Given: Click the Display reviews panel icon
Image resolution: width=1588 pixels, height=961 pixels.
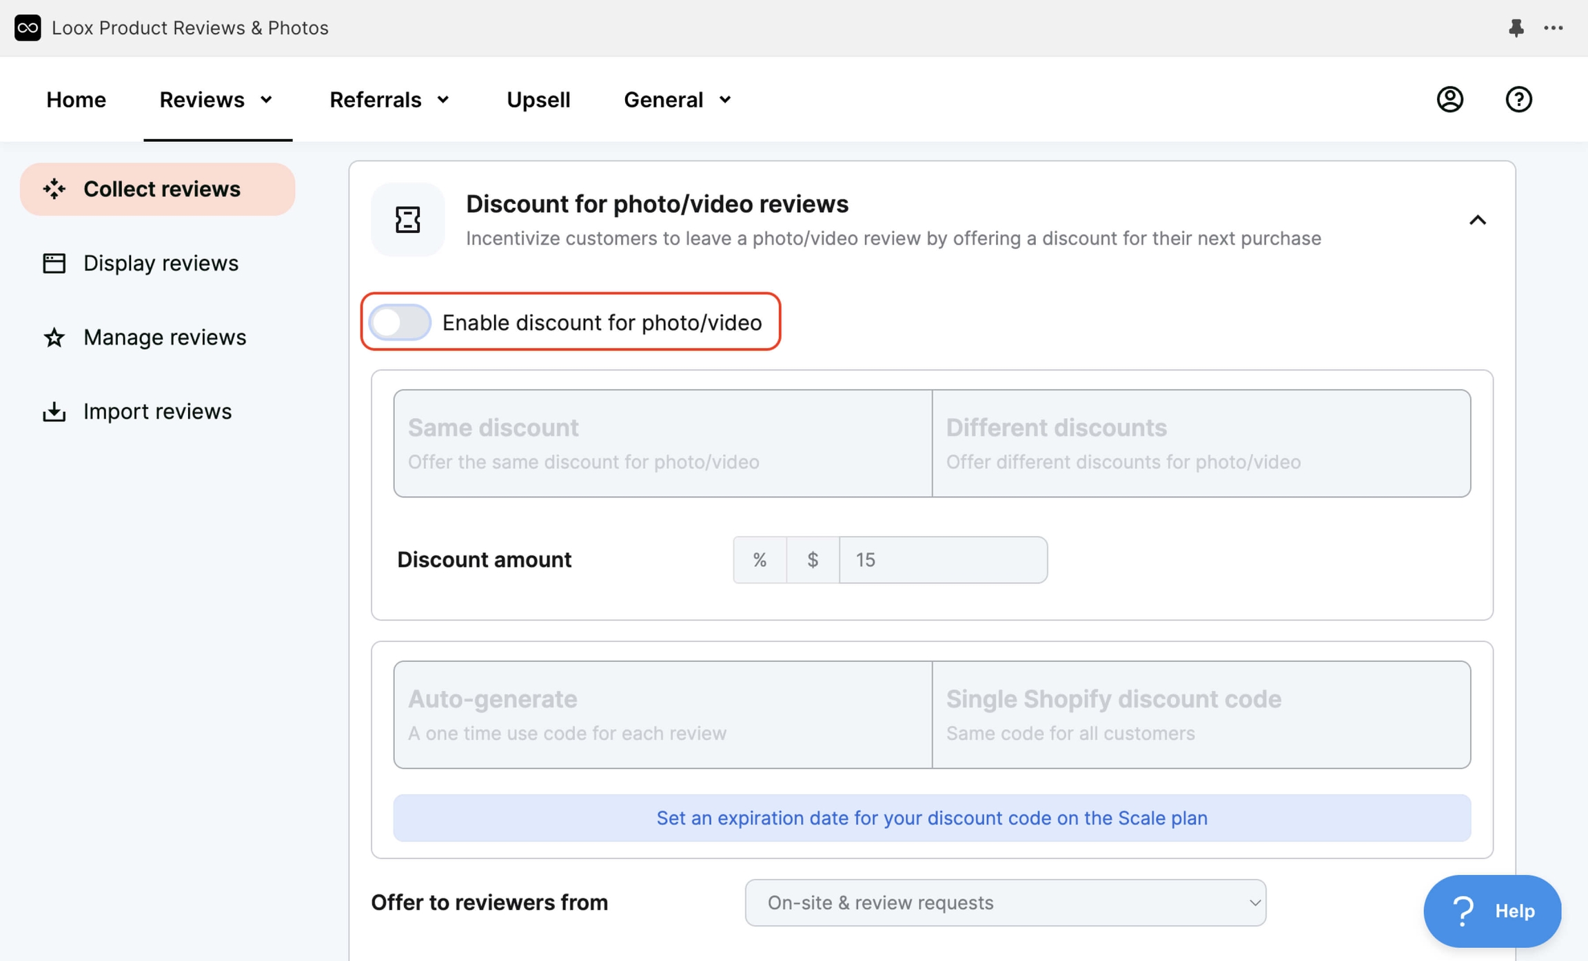Looking at the screenshot, I should [x=54, y=262].
